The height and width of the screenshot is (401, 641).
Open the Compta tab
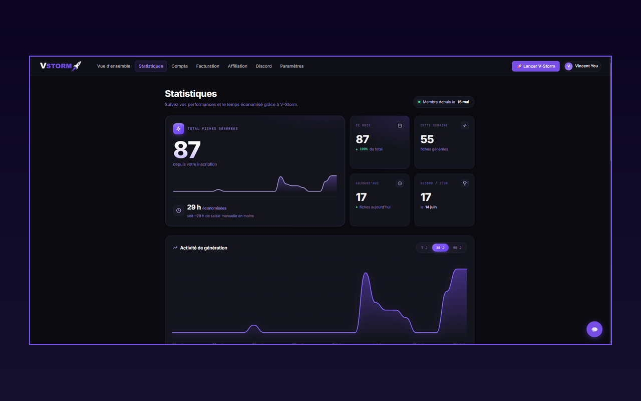(180, 66)
